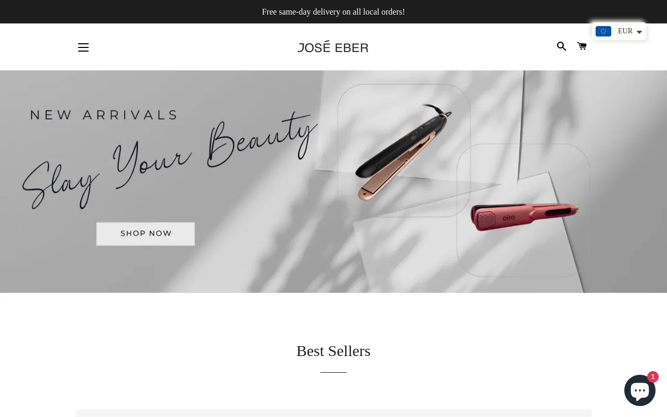This screenshot has width=667, height=417.
Task: Click the airo logo on pink straightener
Action: (x=509, y=217)
